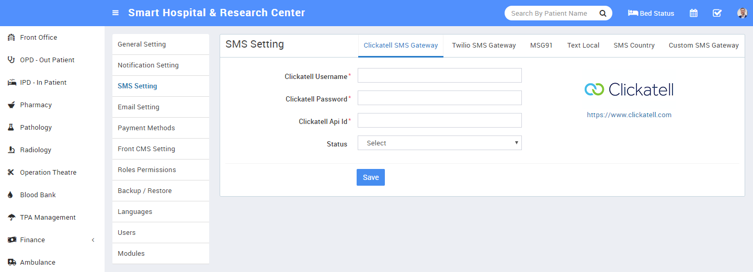Click the Pathology flask icon
Viewport: 753px width, 272px height.
click(x=11, y=128)
